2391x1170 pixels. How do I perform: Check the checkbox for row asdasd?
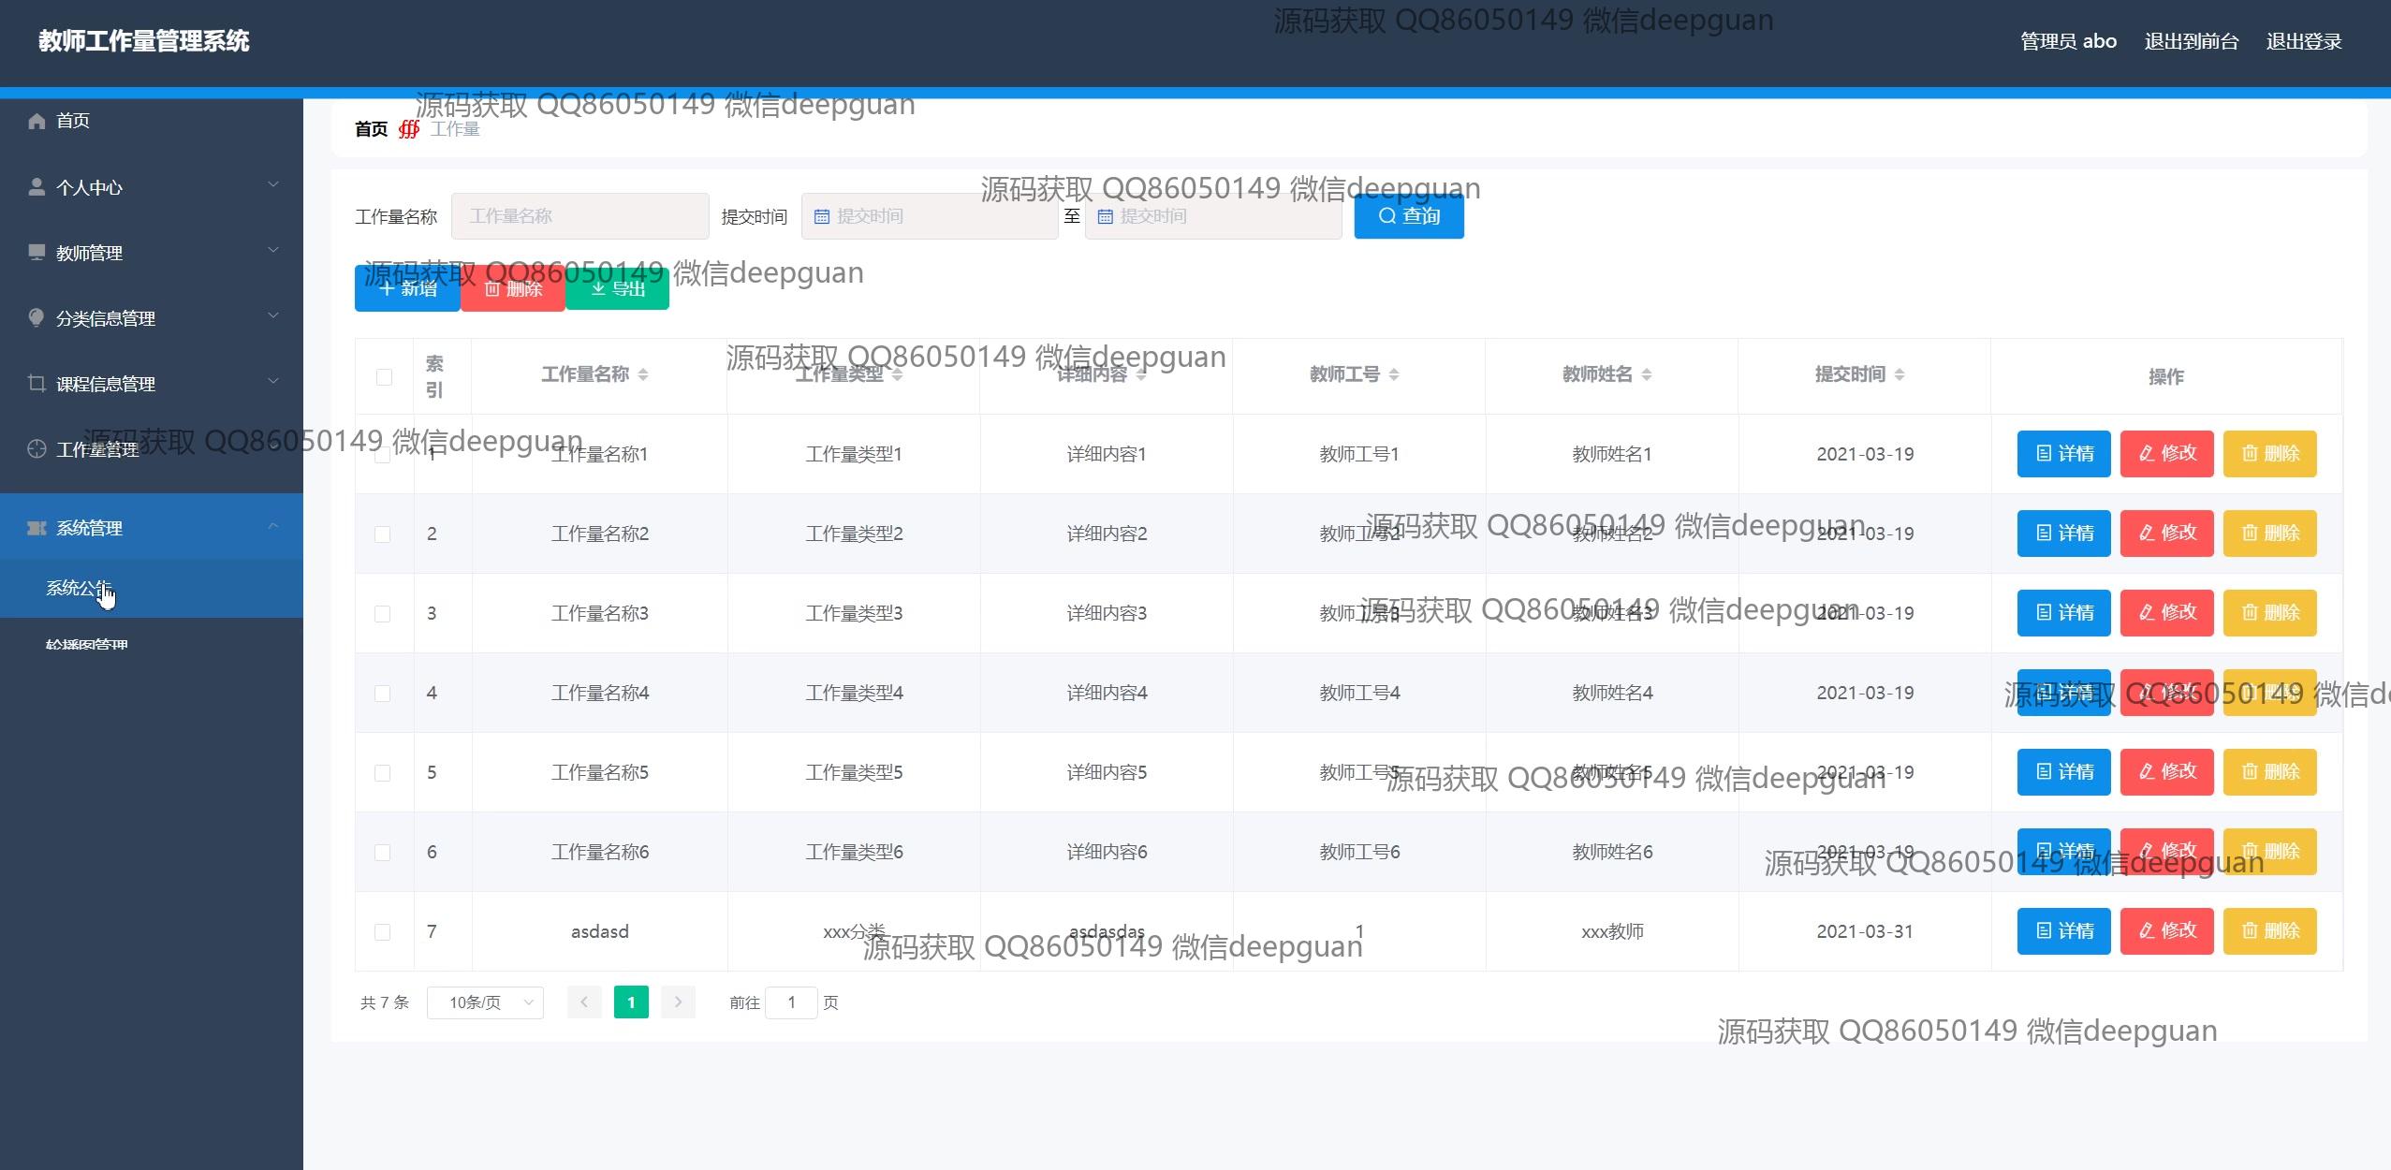coord(382,932)
